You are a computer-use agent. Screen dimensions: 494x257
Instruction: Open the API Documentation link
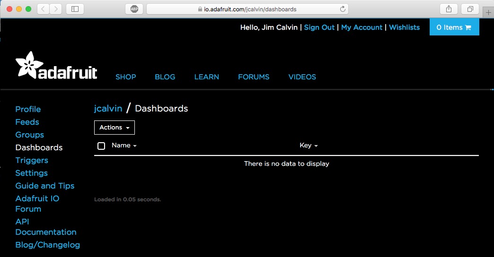46,227
